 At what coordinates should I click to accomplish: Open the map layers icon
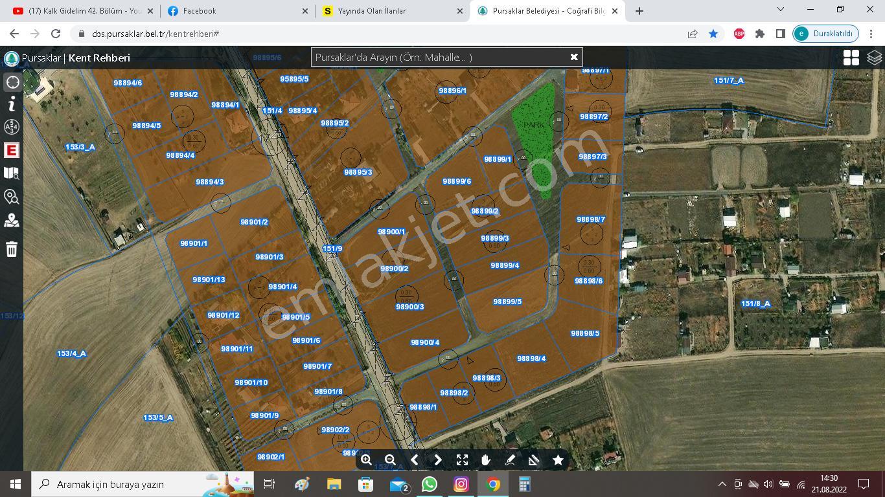875,58
